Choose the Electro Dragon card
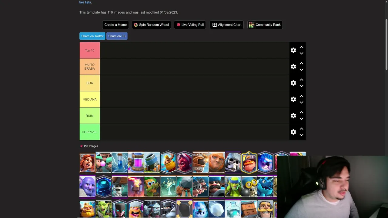388x218 pixels. coord(265,187)
